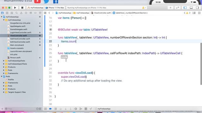The height and width of the screenshot is (113, 202).
Task: Expand the myFirebaseAppUITests folder
Action: (4, 64)
